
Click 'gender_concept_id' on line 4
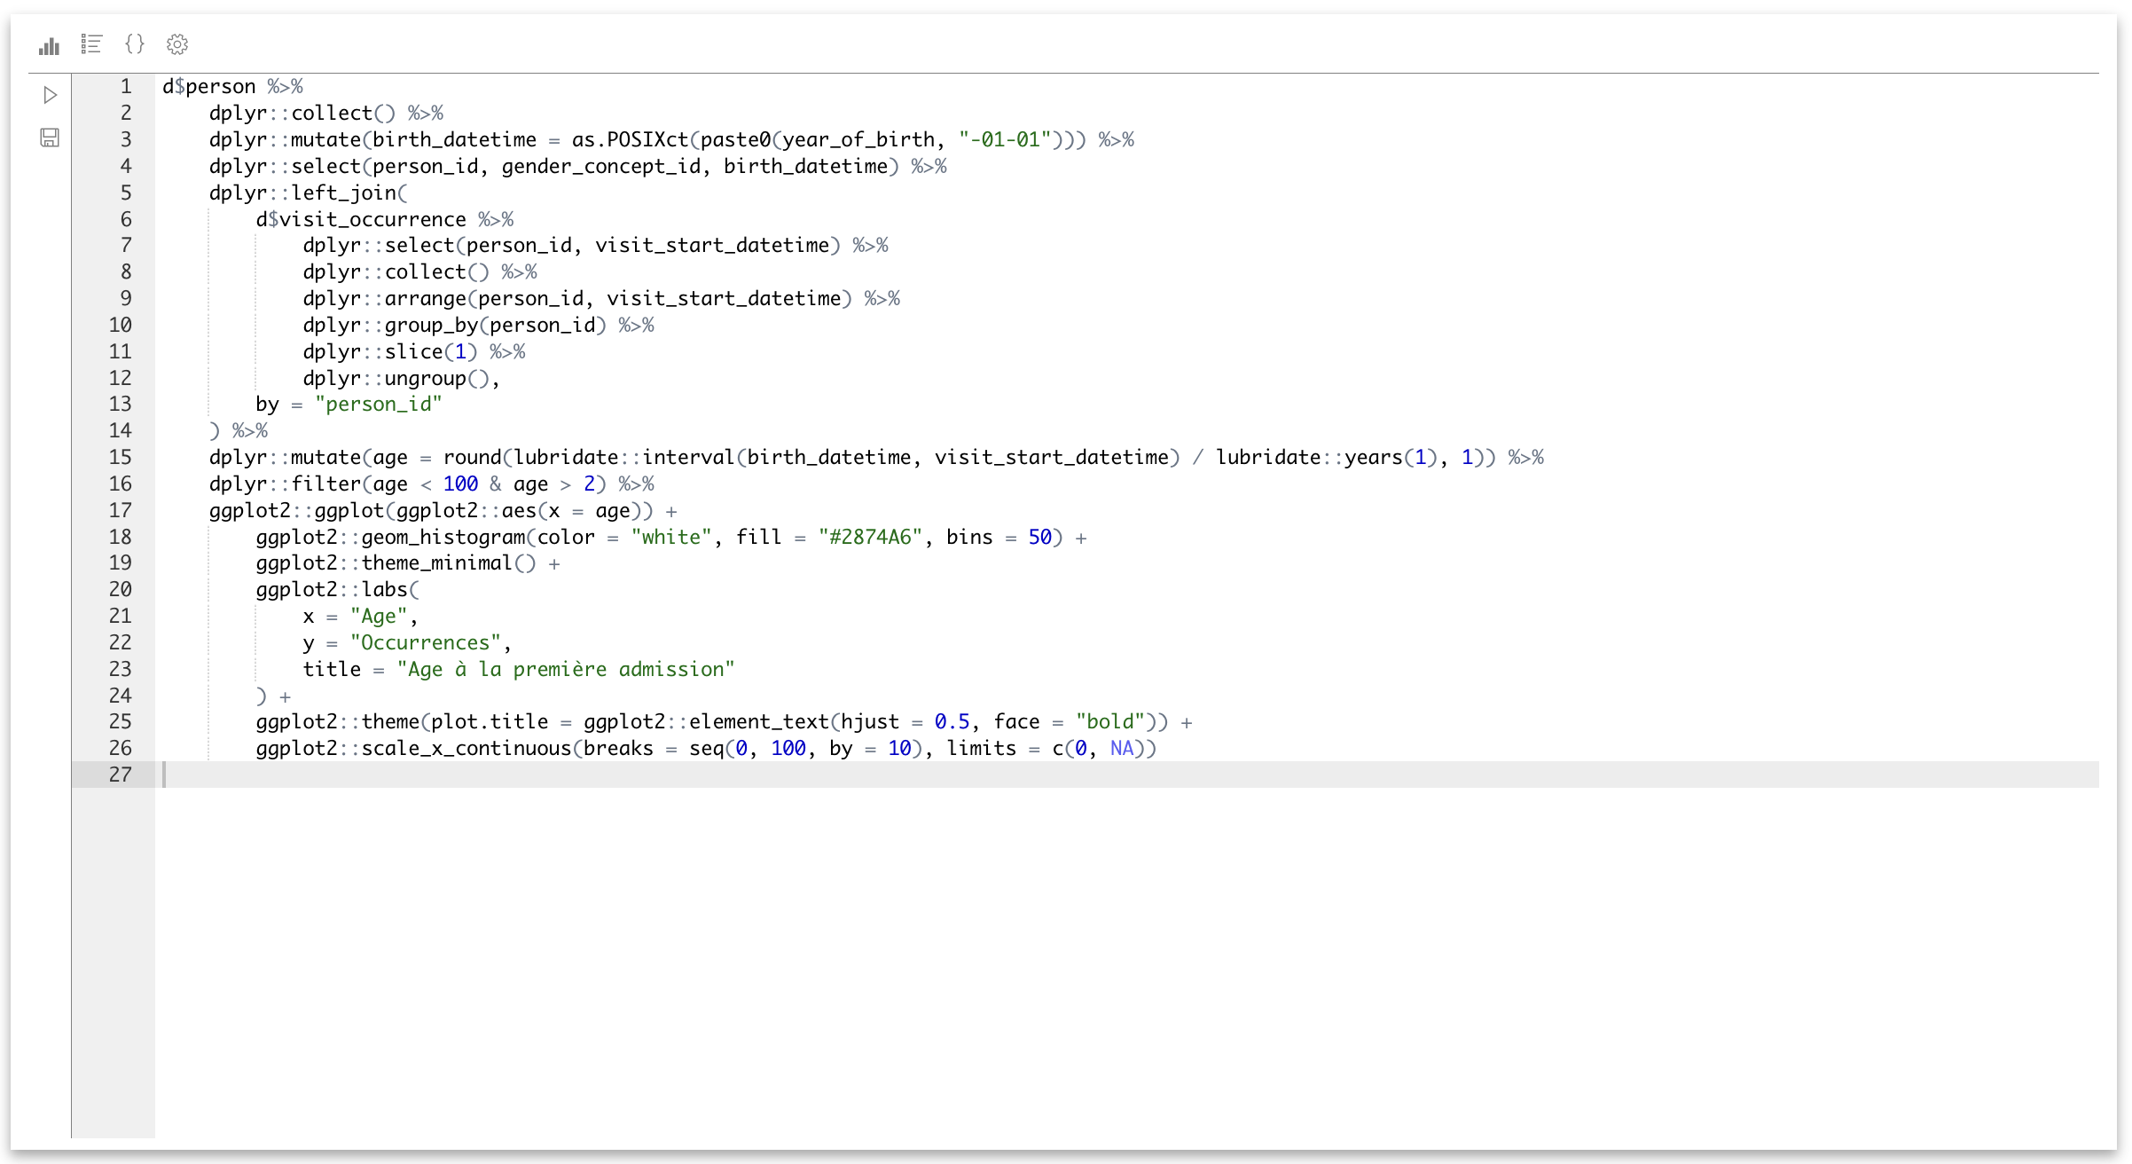[x=601, y=167]
